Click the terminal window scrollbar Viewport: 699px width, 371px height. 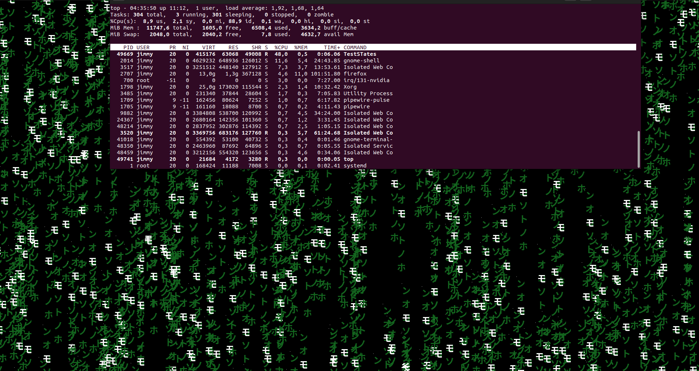pos(638,149)
